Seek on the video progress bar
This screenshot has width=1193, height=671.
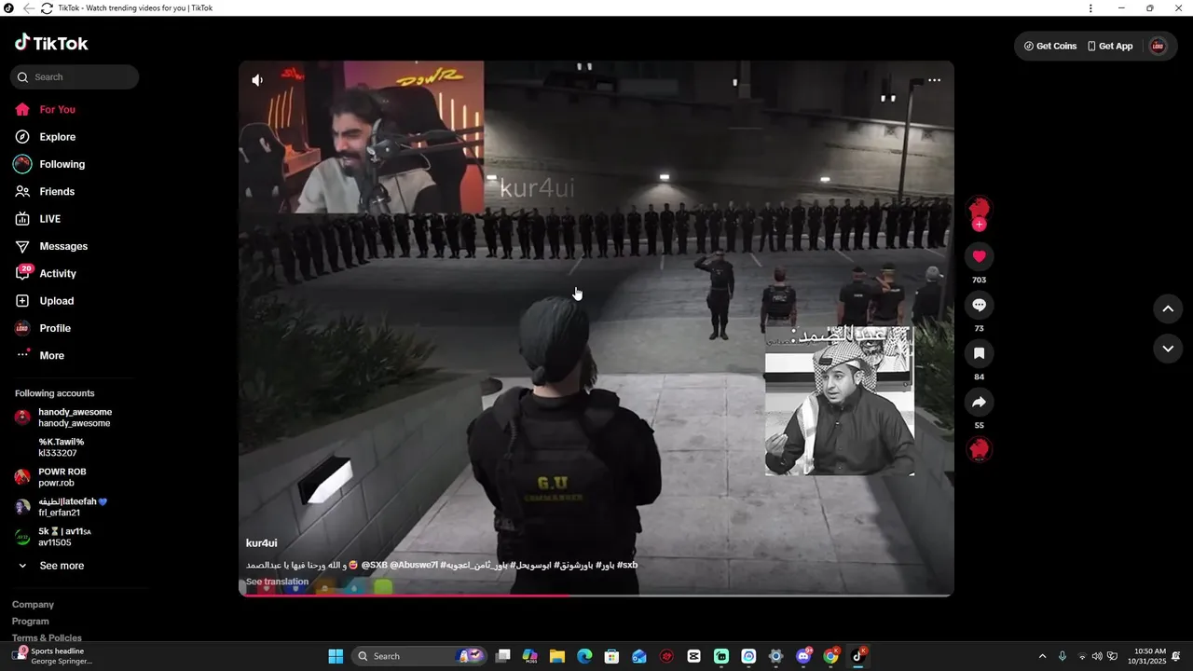point(596,595)
